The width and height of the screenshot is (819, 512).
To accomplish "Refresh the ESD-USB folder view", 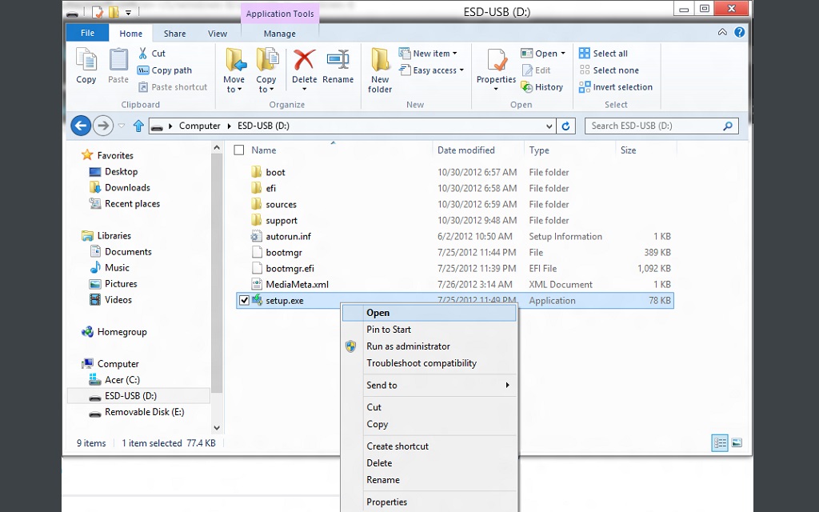I will pos(566,126).
